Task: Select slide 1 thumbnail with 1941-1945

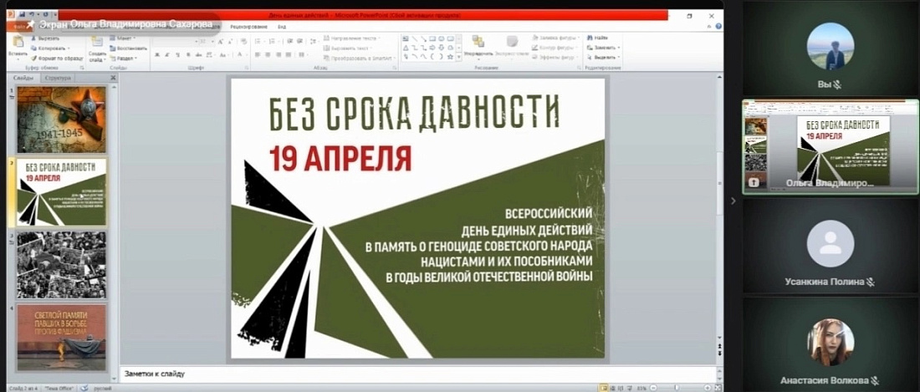Action: click(x=62, y=120)
